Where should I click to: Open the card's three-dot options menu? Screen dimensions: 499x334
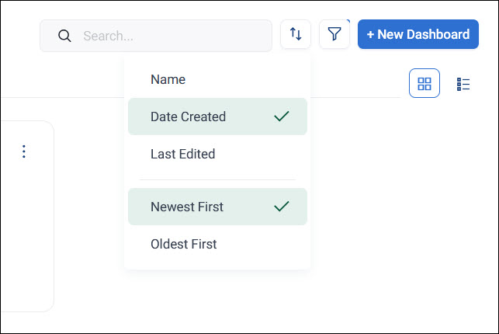click(24, 151)
